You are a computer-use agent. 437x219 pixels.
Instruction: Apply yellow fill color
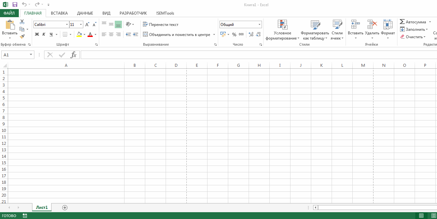coord(79,34)
